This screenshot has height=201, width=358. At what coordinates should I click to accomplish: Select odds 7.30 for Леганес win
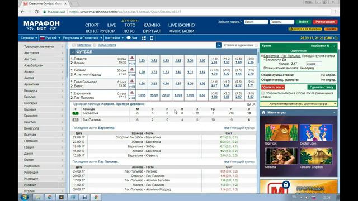click(142, 72)
